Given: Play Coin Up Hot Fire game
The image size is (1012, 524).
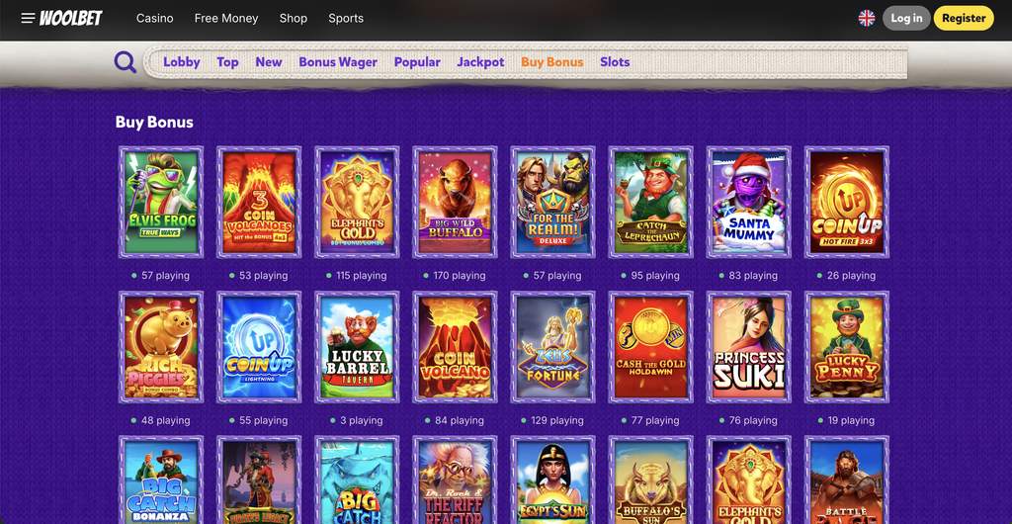Looking at the screenshot, I should tap(847, 202).
